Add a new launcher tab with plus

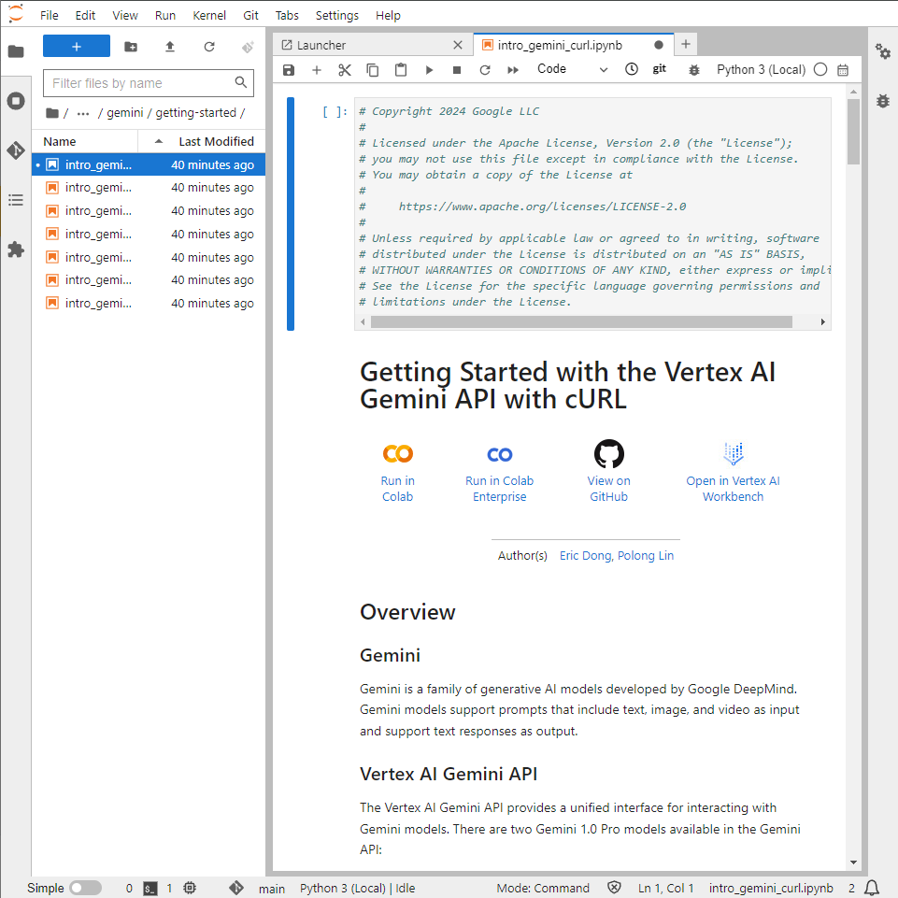[x=686, y=44]
